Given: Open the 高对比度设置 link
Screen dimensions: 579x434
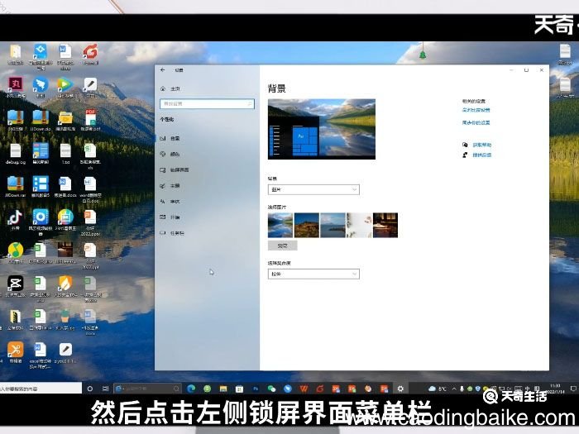Looking at the screenshot, I should pyautogui.click(x=476, y=110).
